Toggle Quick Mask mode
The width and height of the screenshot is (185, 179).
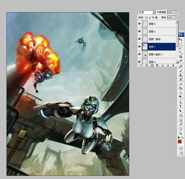[180, 148]
